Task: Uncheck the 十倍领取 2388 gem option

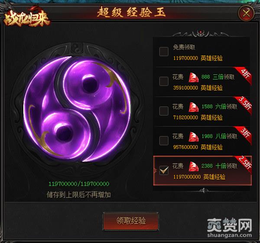Action: pos(164,170)
